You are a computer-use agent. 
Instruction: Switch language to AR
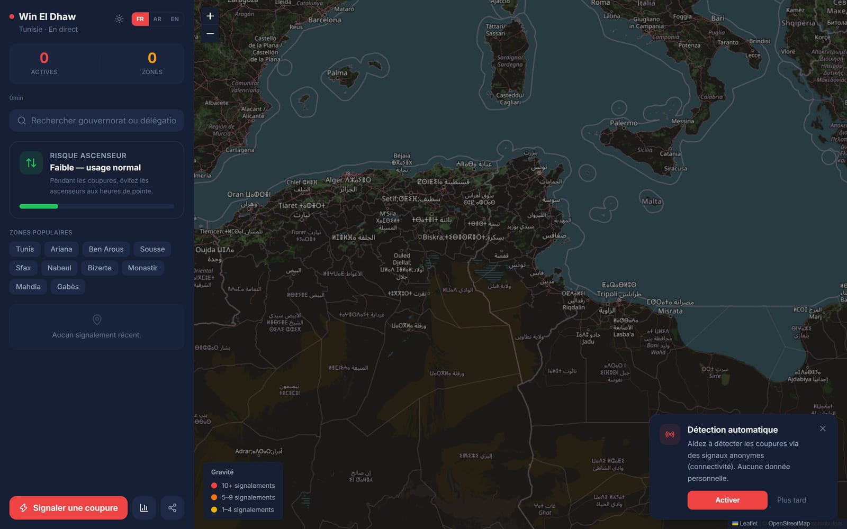(157, 19)
